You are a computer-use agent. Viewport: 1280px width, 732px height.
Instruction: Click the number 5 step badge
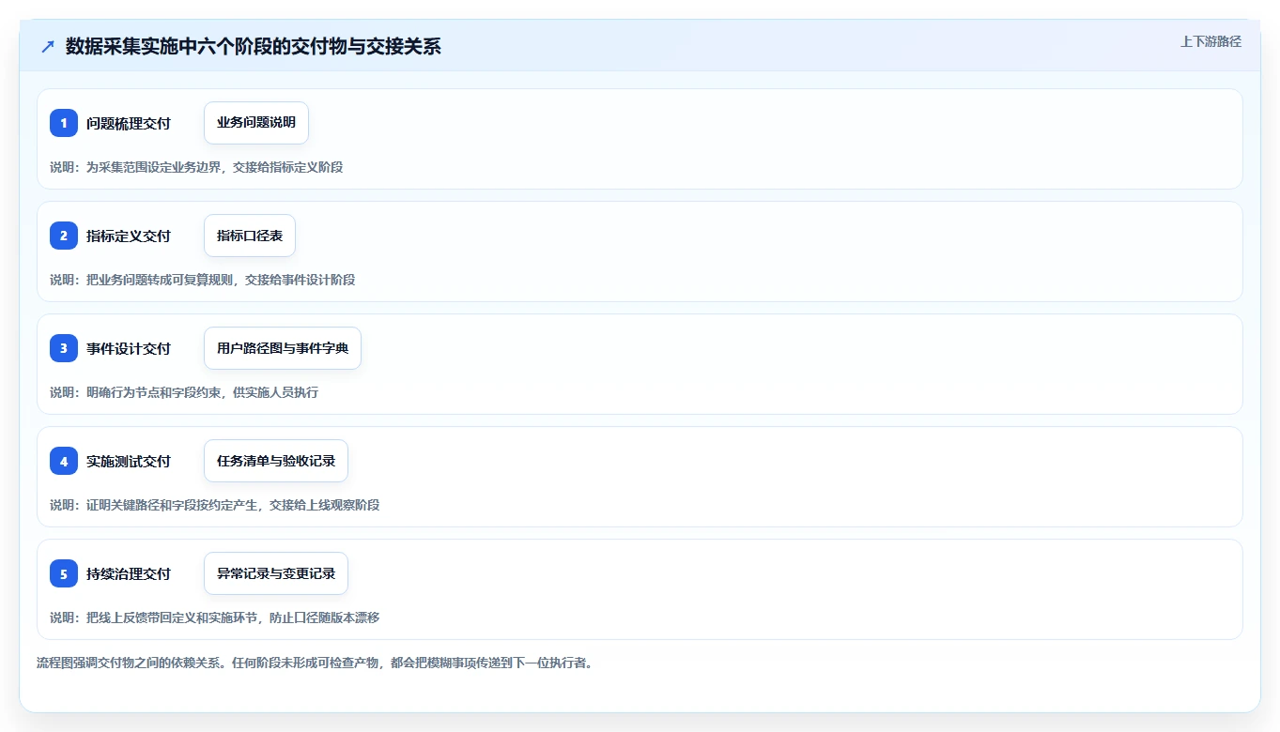tap(64, 573)
